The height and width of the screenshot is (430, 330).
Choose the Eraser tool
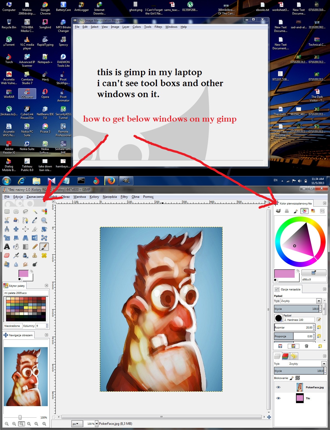coord(7,255)
